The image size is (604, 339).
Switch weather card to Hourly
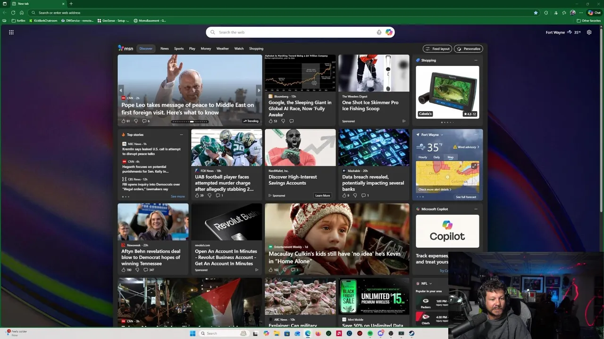423,157
